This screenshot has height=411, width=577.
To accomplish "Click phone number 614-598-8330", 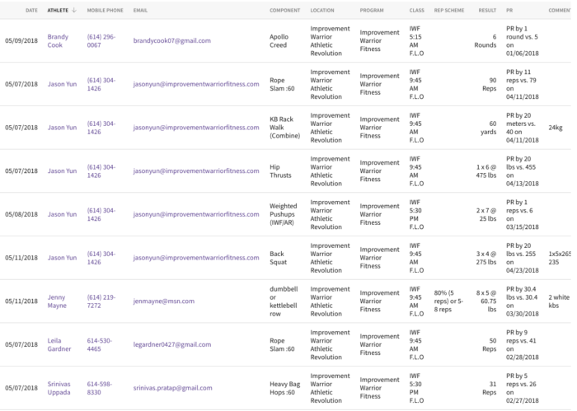I will click(100, 388).
